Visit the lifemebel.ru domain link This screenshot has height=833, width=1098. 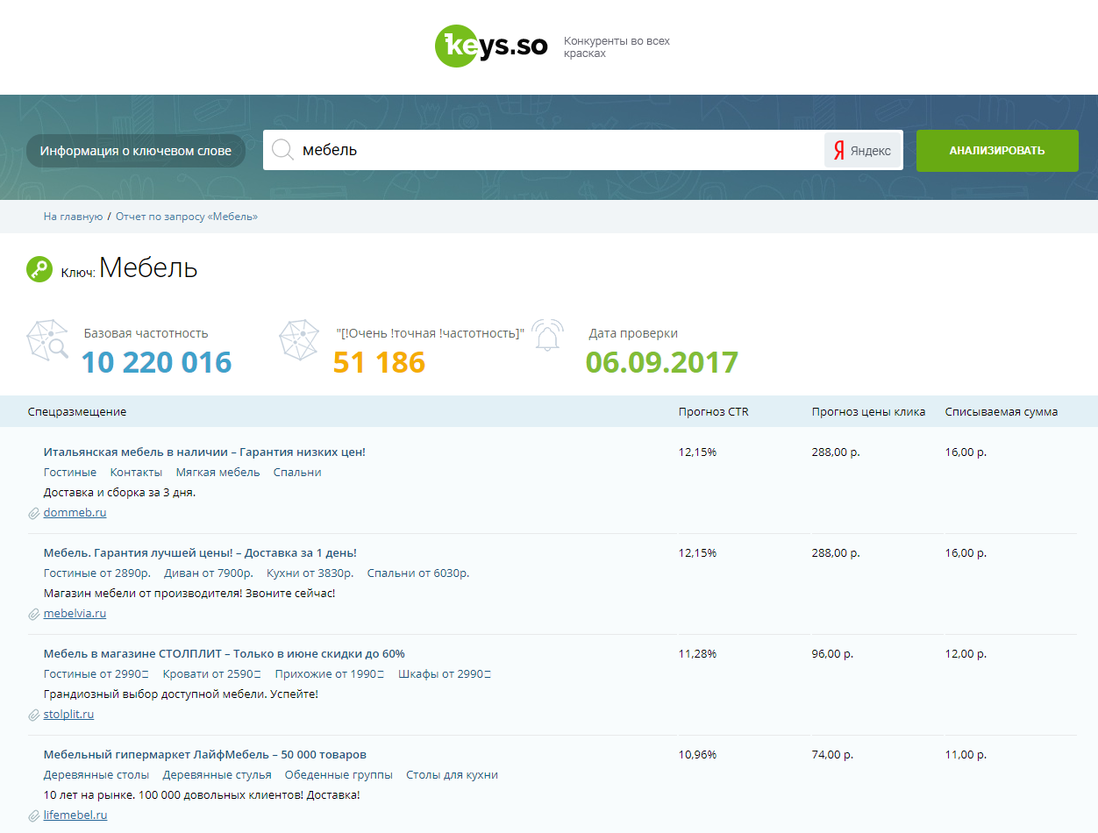point(75,815)
